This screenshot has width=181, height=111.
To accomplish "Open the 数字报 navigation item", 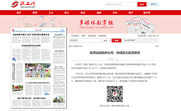I will [147, 13].
